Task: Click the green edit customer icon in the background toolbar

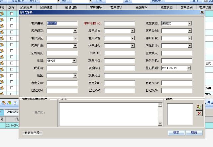Action: tap(9, 103)
